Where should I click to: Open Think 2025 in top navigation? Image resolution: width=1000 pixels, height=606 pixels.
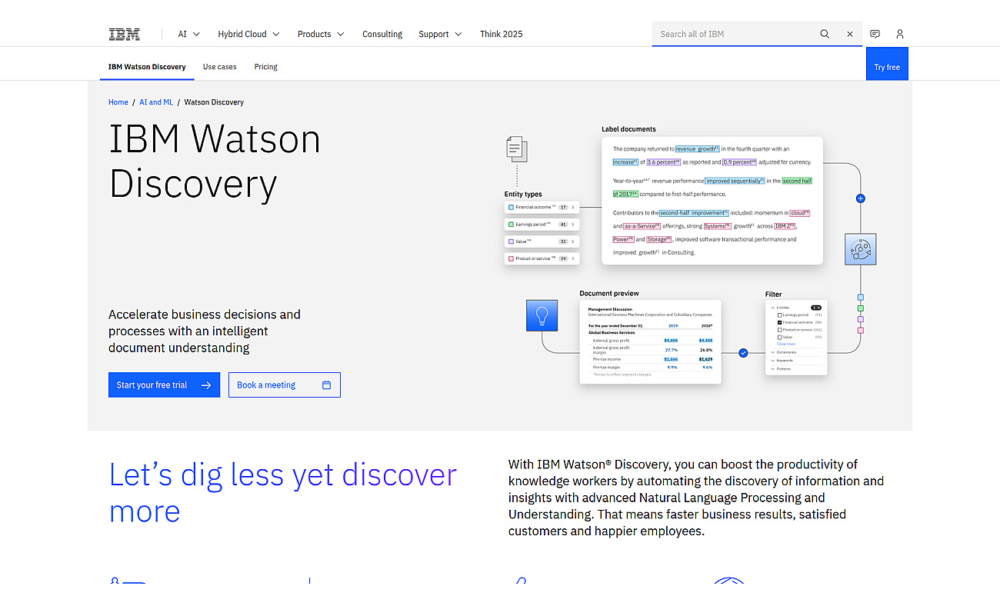click(501, 34)
